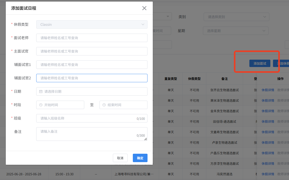Focus the 面试老师 search input
Image resolution: width=289 pixels, height=180 pixels.
[92, 38]
